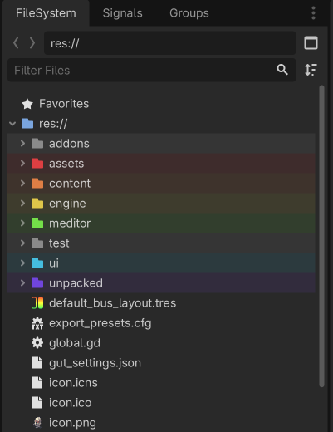Select the unpacked folder name
The width and height of the screenshot is (333, 432).
(76, 283)
